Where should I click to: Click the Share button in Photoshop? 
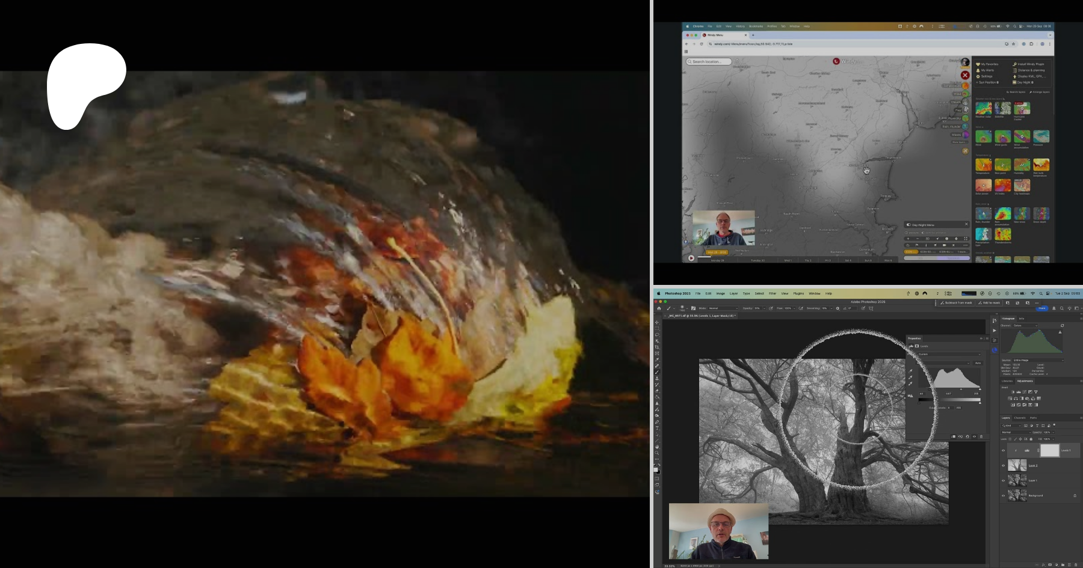point(1041,308)
